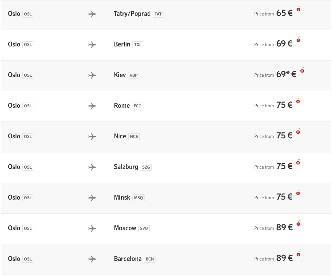The height and width of the screenshot is (276, 332).
Task: Click the cherry icon beside Kiev 69* €
Action: coord(302,70)
